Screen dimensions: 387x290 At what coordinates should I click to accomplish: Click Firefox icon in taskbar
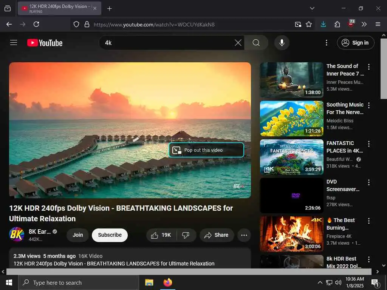(168, 282)
